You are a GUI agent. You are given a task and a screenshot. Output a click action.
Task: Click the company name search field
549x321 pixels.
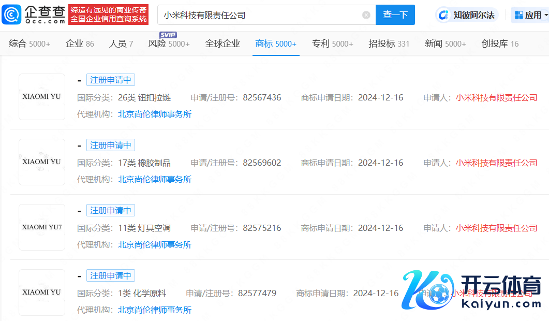(x=259, y=15)
